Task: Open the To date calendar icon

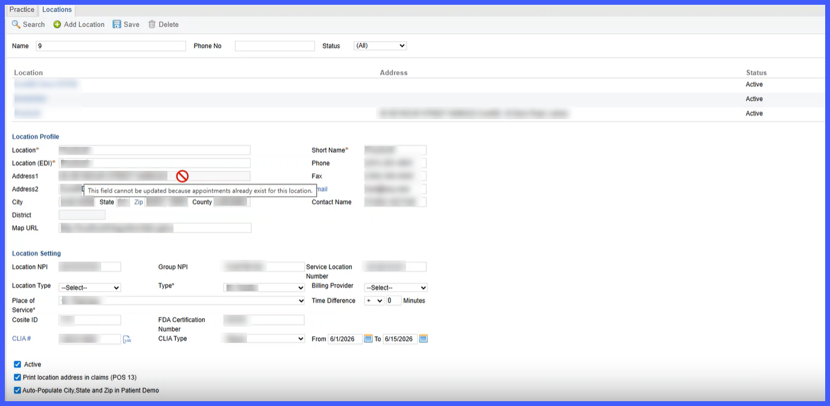Action: point(423,339)
